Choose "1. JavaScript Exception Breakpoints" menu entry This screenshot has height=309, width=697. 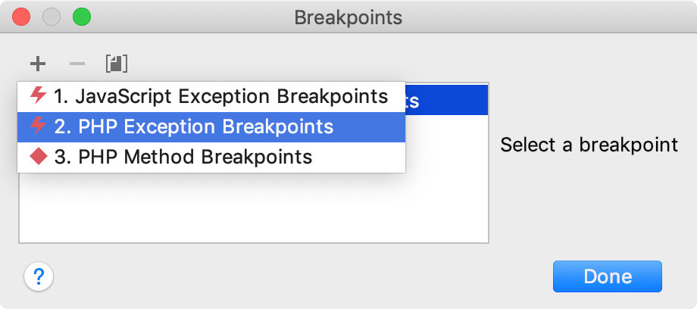point(220,96)
